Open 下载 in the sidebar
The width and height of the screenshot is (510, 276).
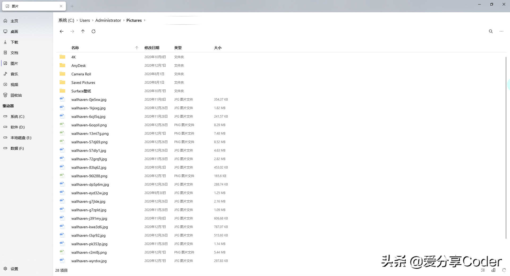click(x=14, y=42)
